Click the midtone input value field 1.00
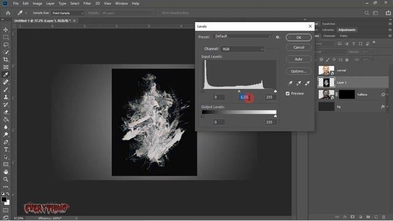The width and height of the screenshot is (393, 221). pos(244,97)
